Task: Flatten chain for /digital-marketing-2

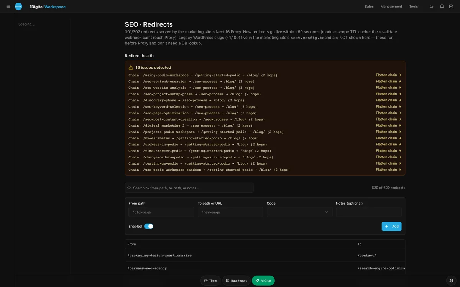Action: tap(388, 126)
